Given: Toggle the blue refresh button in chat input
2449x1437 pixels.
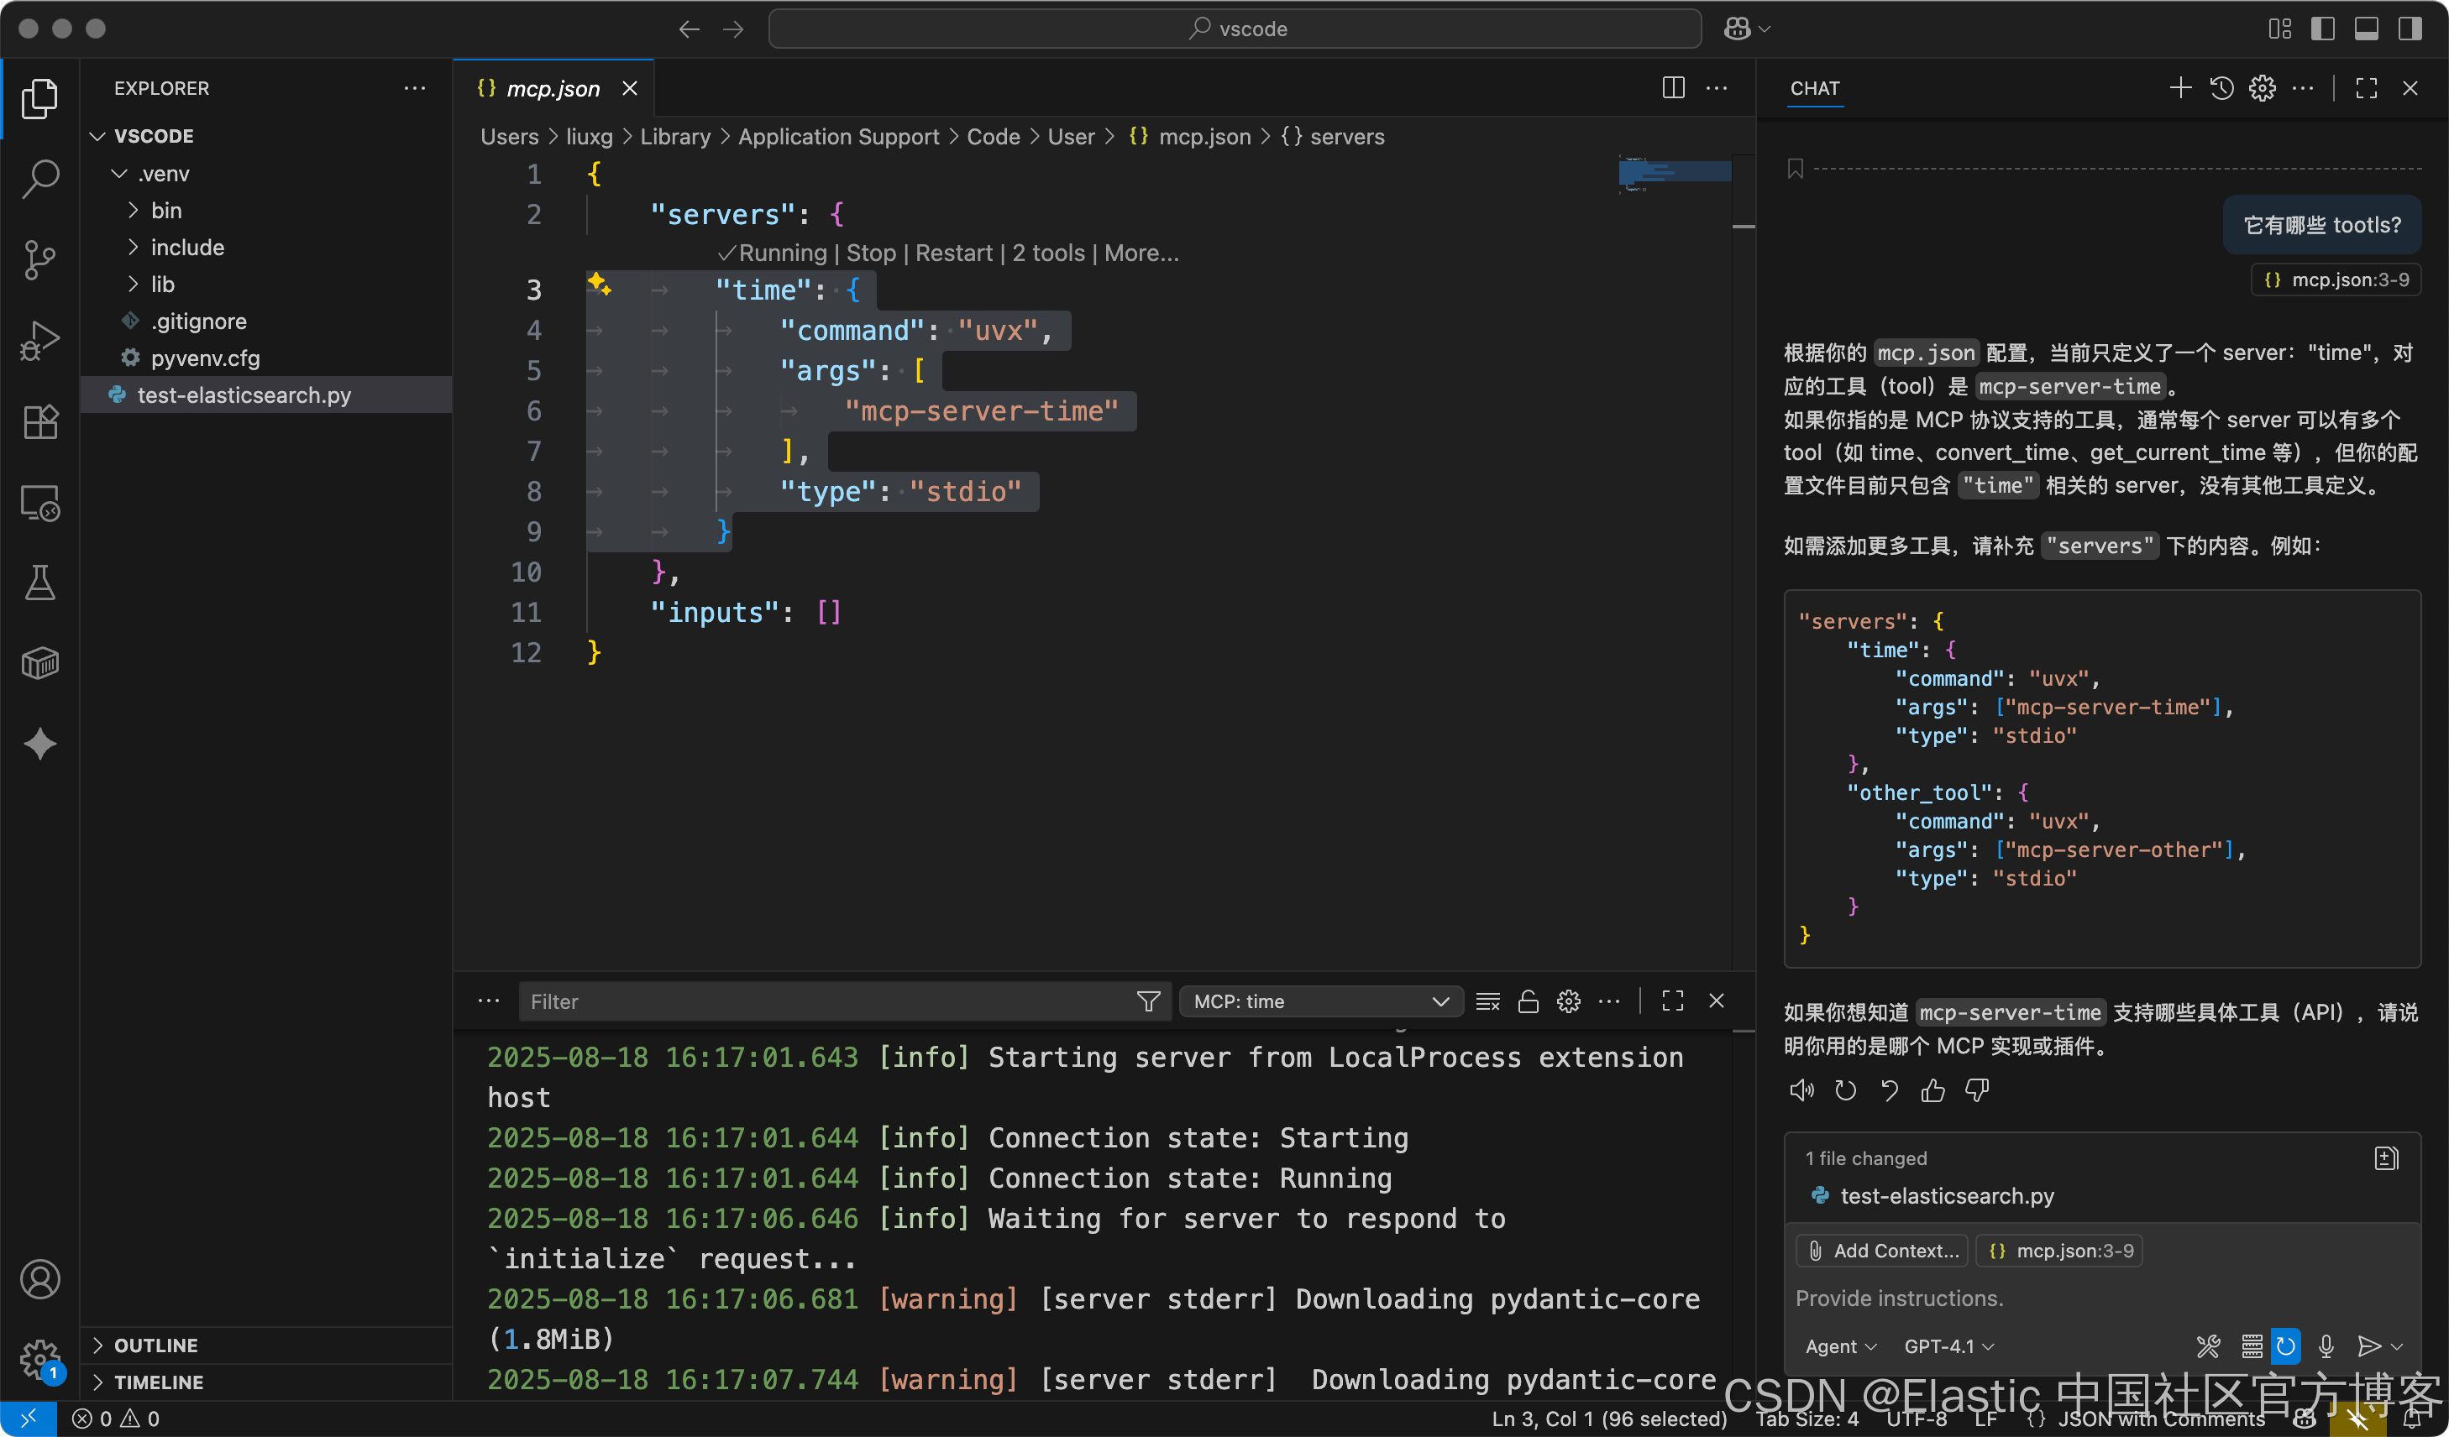Looking at the screenshot, I should (x=2286, y=1346).
